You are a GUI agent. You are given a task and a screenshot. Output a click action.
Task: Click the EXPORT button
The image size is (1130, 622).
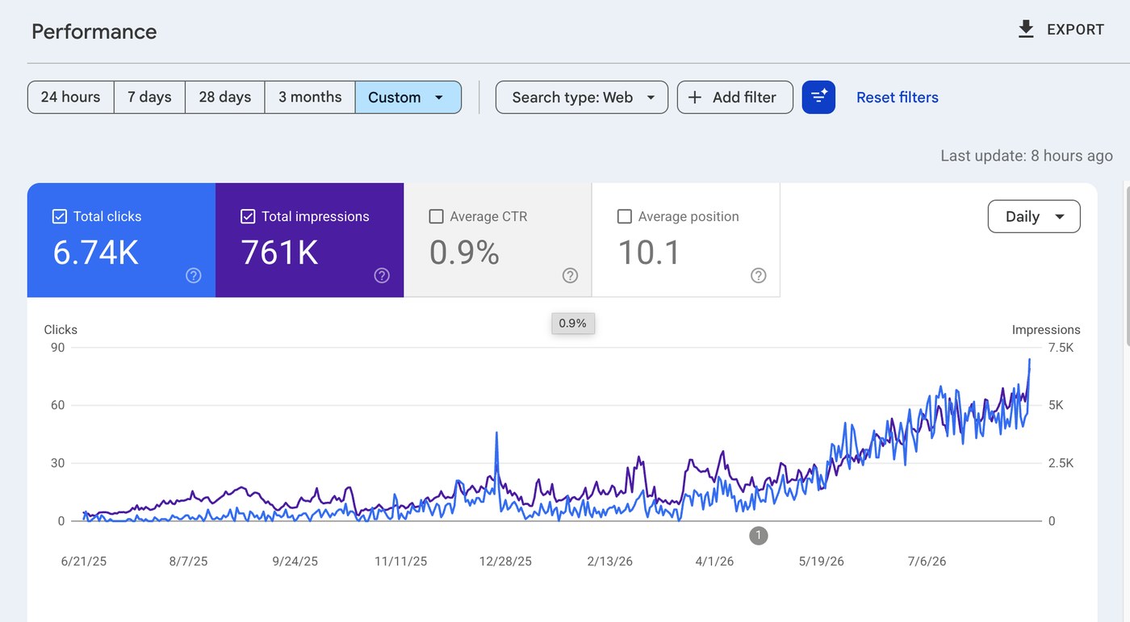(x=1061, y=30)
